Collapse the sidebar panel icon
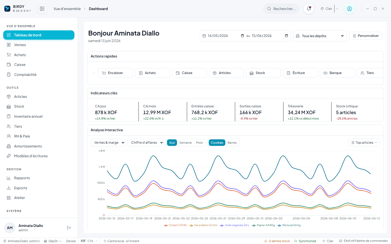 point(42,9)
